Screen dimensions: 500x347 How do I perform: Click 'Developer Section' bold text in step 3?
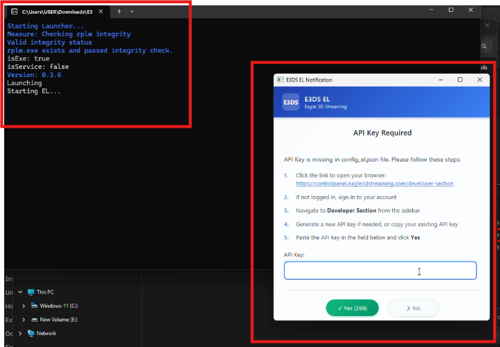click(x=351, y=210)
